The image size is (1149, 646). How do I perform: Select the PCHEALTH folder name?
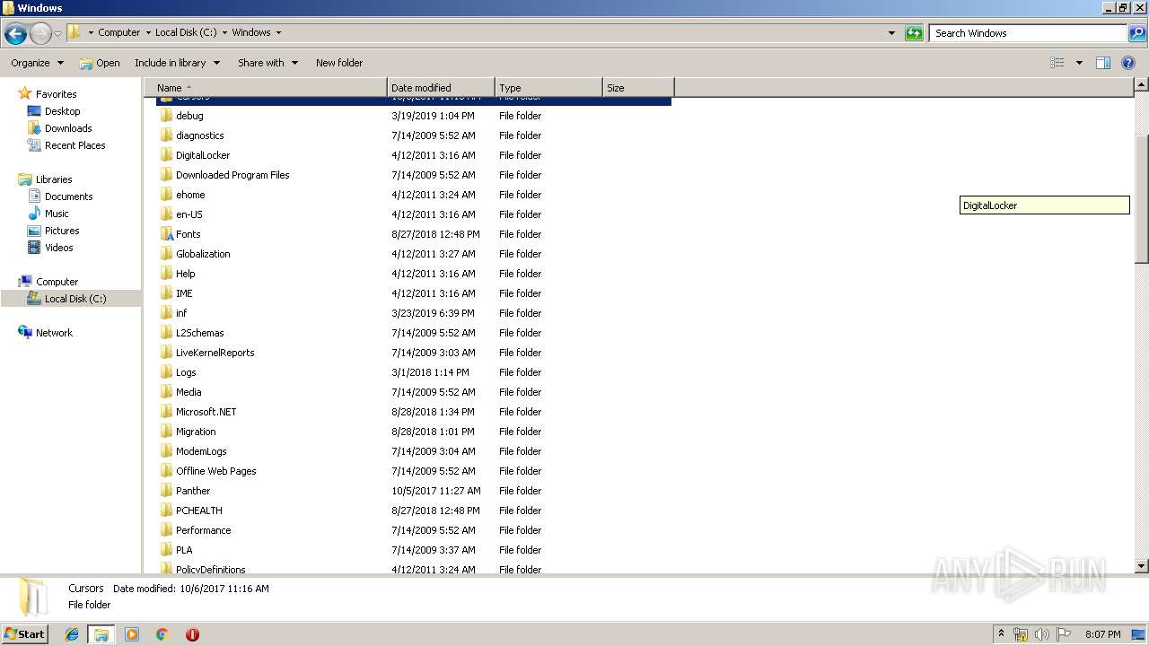[x=198, y=511]
